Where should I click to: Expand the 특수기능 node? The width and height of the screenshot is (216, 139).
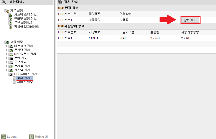click(x=6, y=62)
